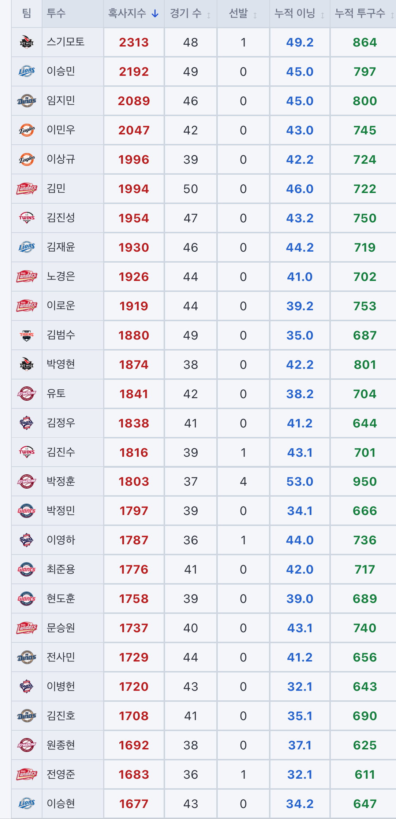This screenshot has height=819, width=396.
Task: Sort table by 누적 이닝 column
Action: 300,14
